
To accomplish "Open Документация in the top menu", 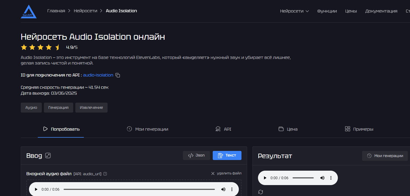I will point(381,11).
